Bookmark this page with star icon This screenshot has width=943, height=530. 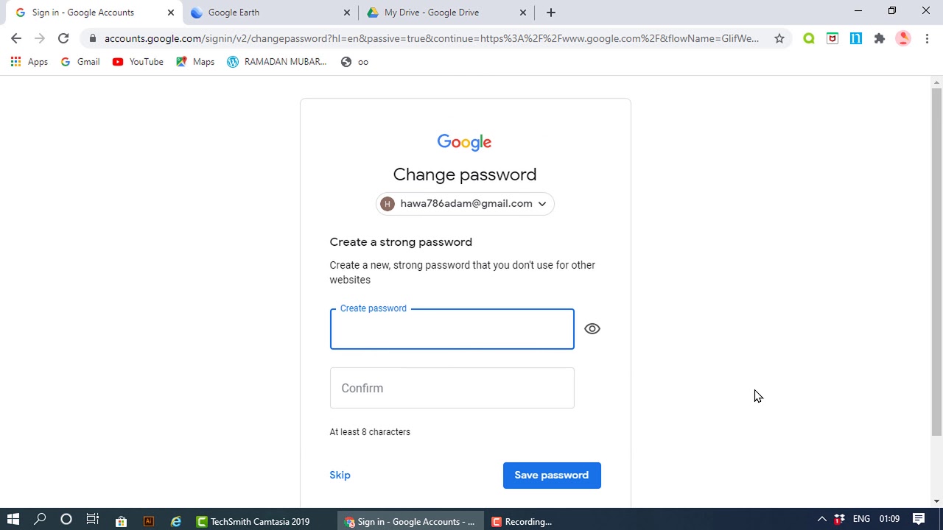click(x=779, y=38)
